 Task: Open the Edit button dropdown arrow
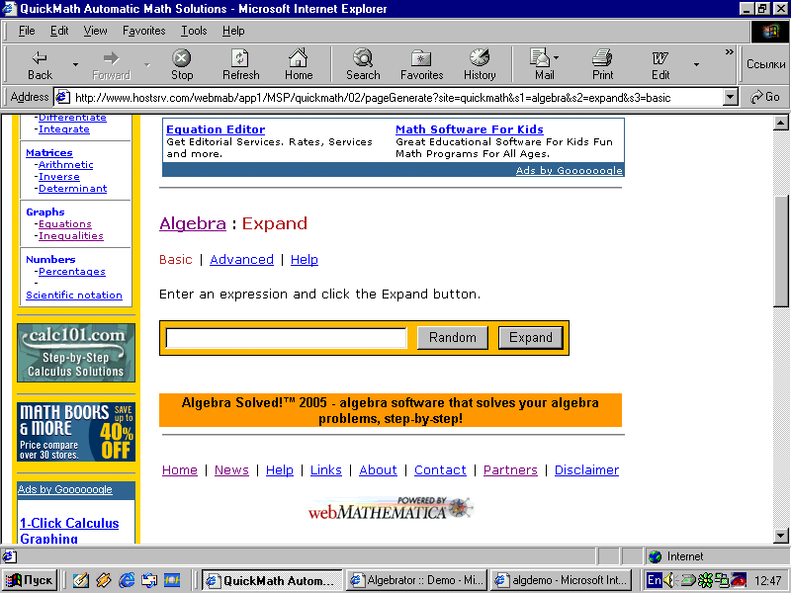696,64
